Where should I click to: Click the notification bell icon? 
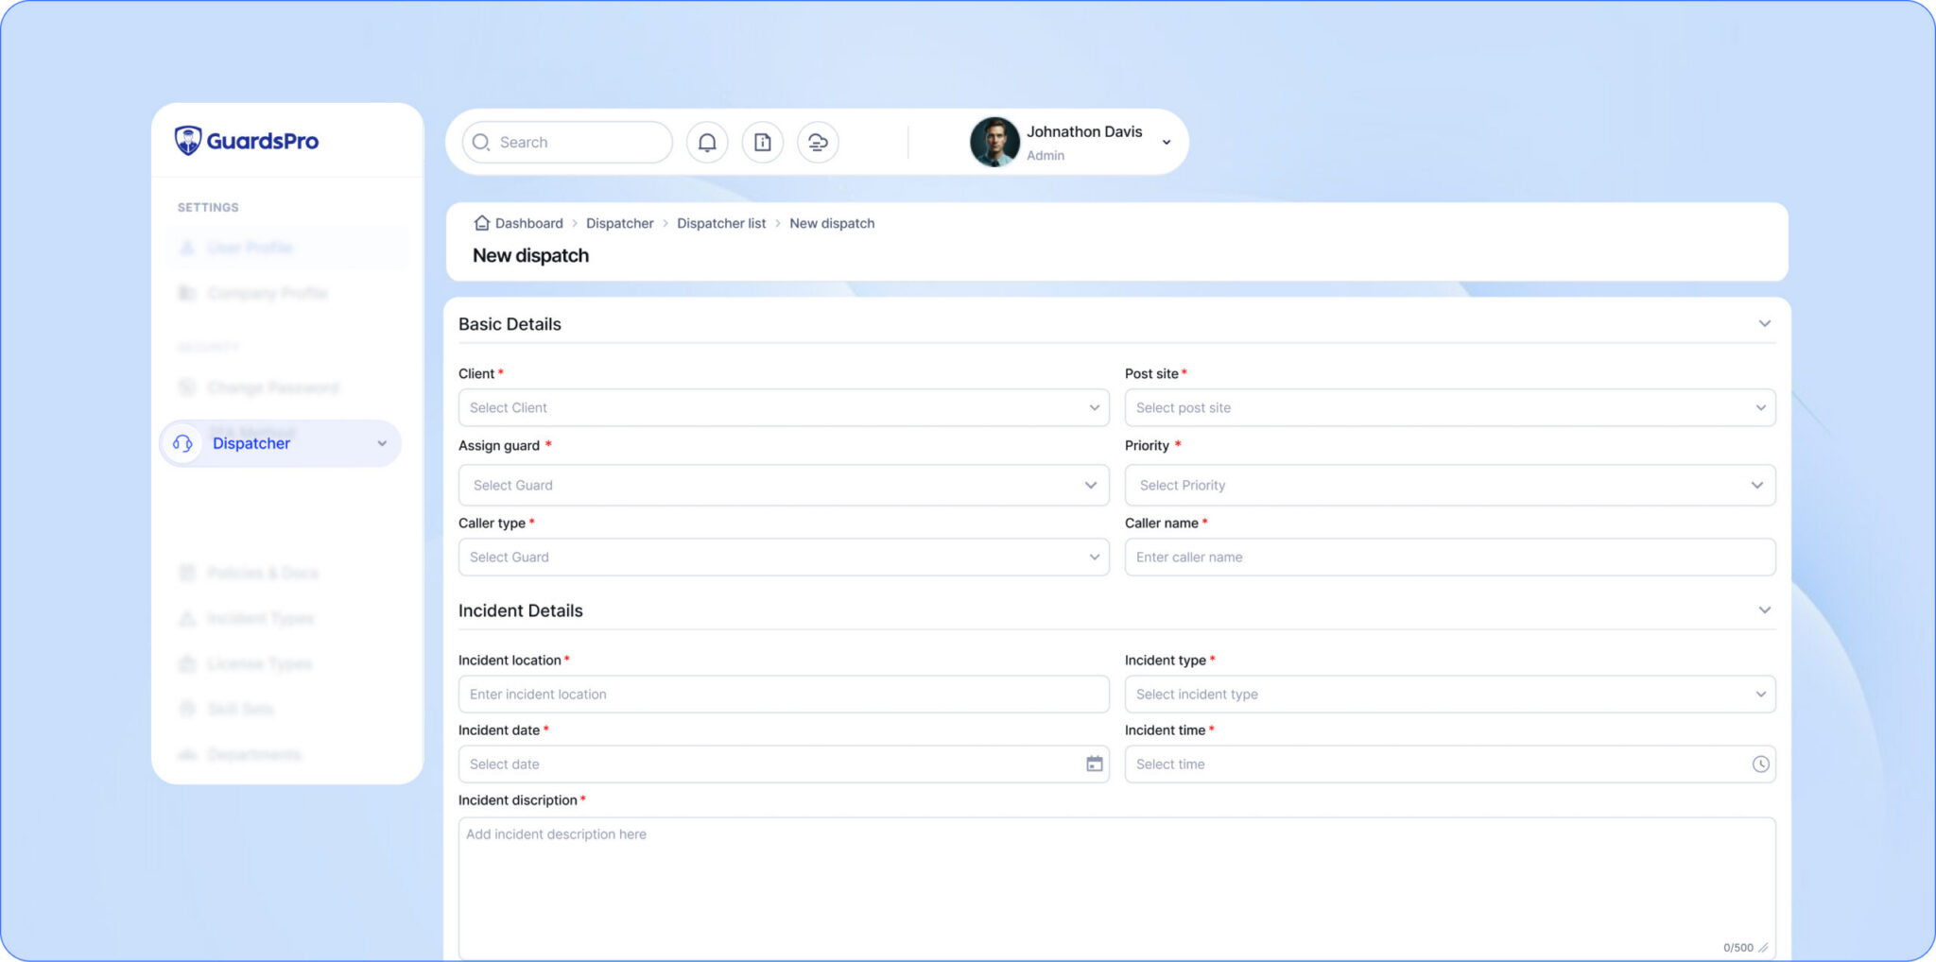click(x=706, y=143)
